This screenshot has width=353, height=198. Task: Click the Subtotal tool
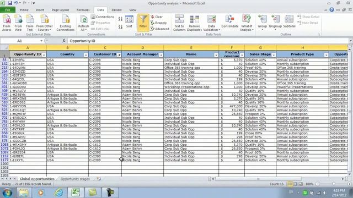(289, 22)
